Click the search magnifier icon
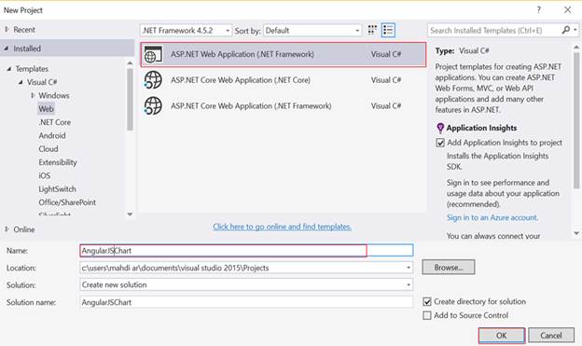Image resolution: width=582 pixels, height=346 pixels. coord(565,30)
